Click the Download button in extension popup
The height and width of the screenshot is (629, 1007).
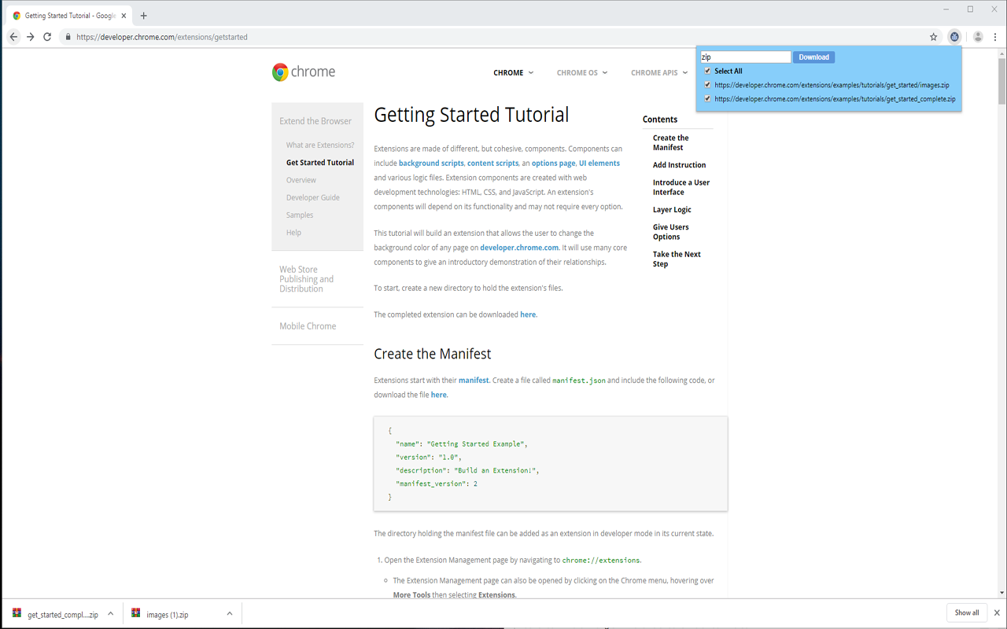coord(813,57)
